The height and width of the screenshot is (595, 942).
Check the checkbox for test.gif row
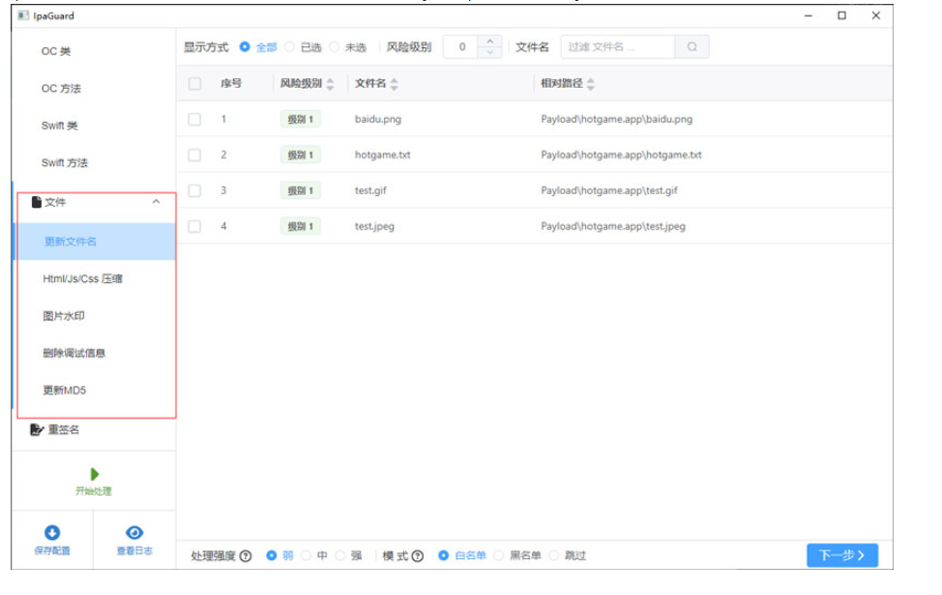pyautogui.click(x=195, y=190)
